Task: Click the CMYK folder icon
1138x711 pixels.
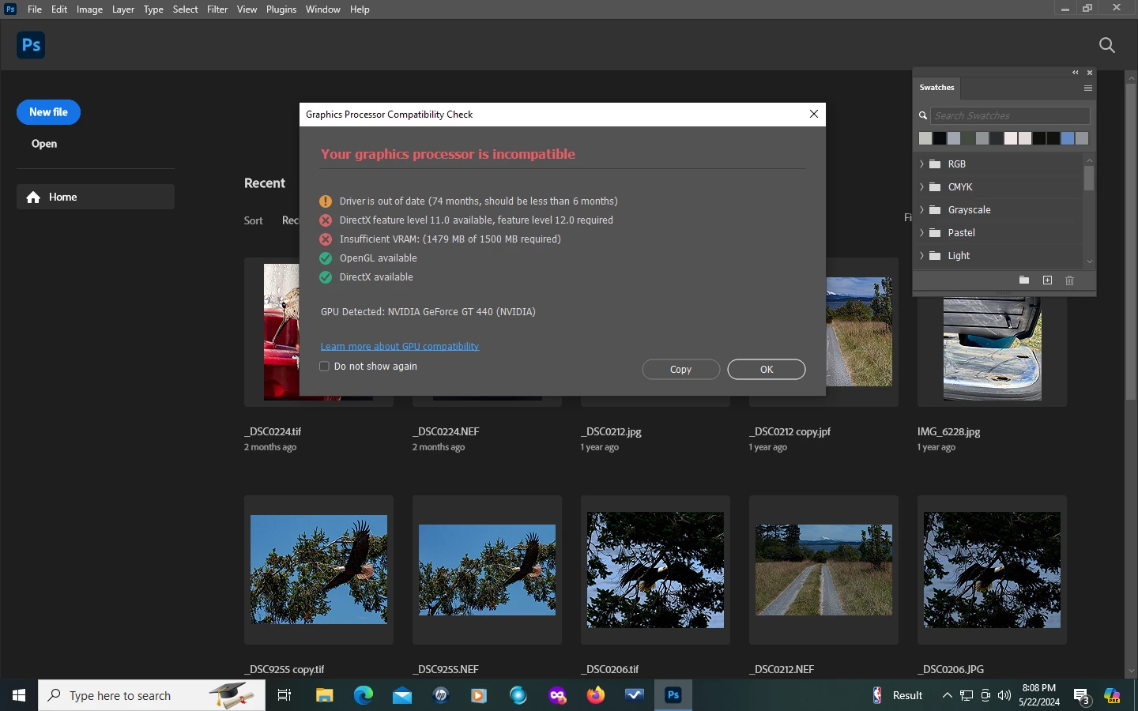Action: click(935, 187)
